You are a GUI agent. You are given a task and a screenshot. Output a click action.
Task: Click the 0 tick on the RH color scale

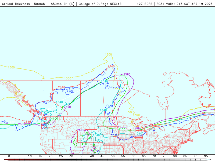pos(9,156)
